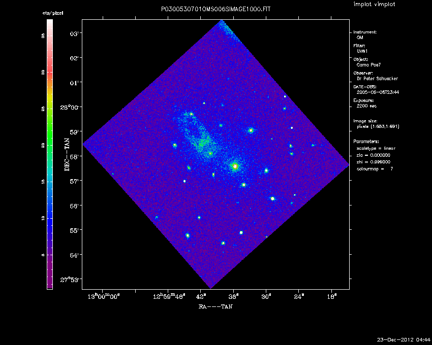Image resolution: width=432 pixels, height=345 pixels.
Task: Click the 27°53' declination tick label
Action: coord(70,280)
